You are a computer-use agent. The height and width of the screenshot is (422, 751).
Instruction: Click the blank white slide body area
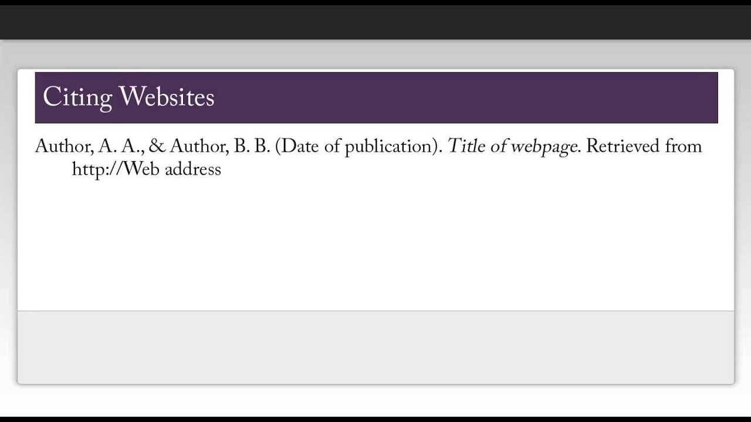375,246
